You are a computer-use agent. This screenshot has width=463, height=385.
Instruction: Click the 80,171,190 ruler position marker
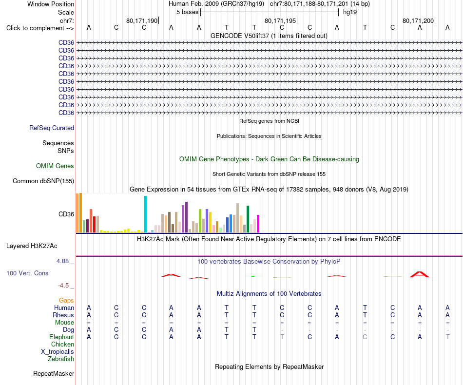pos(142,20)
